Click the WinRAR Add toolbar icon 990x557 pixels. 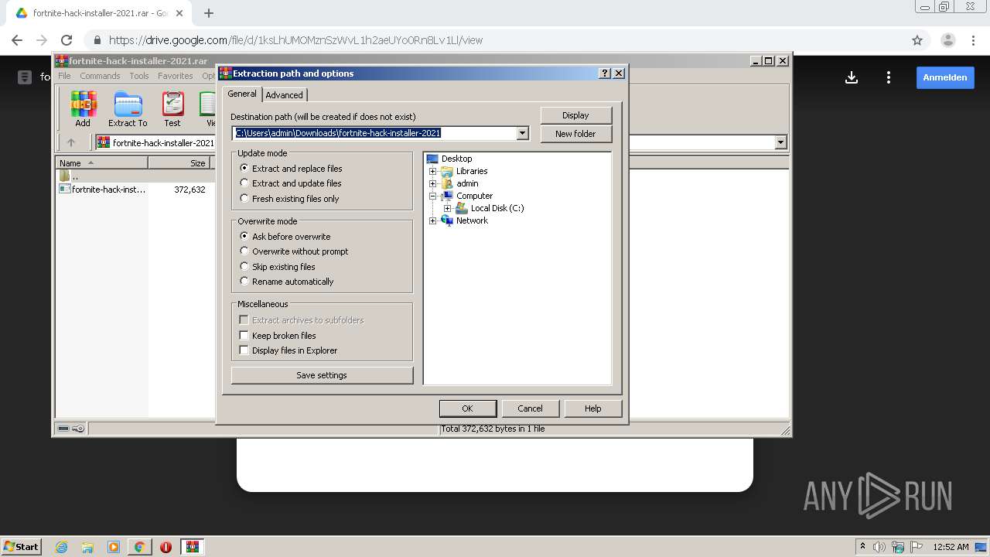point(83,108)
